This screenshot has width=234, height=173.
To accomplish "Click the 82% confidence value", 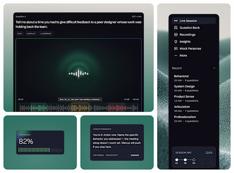I will (x=26, y=141).
